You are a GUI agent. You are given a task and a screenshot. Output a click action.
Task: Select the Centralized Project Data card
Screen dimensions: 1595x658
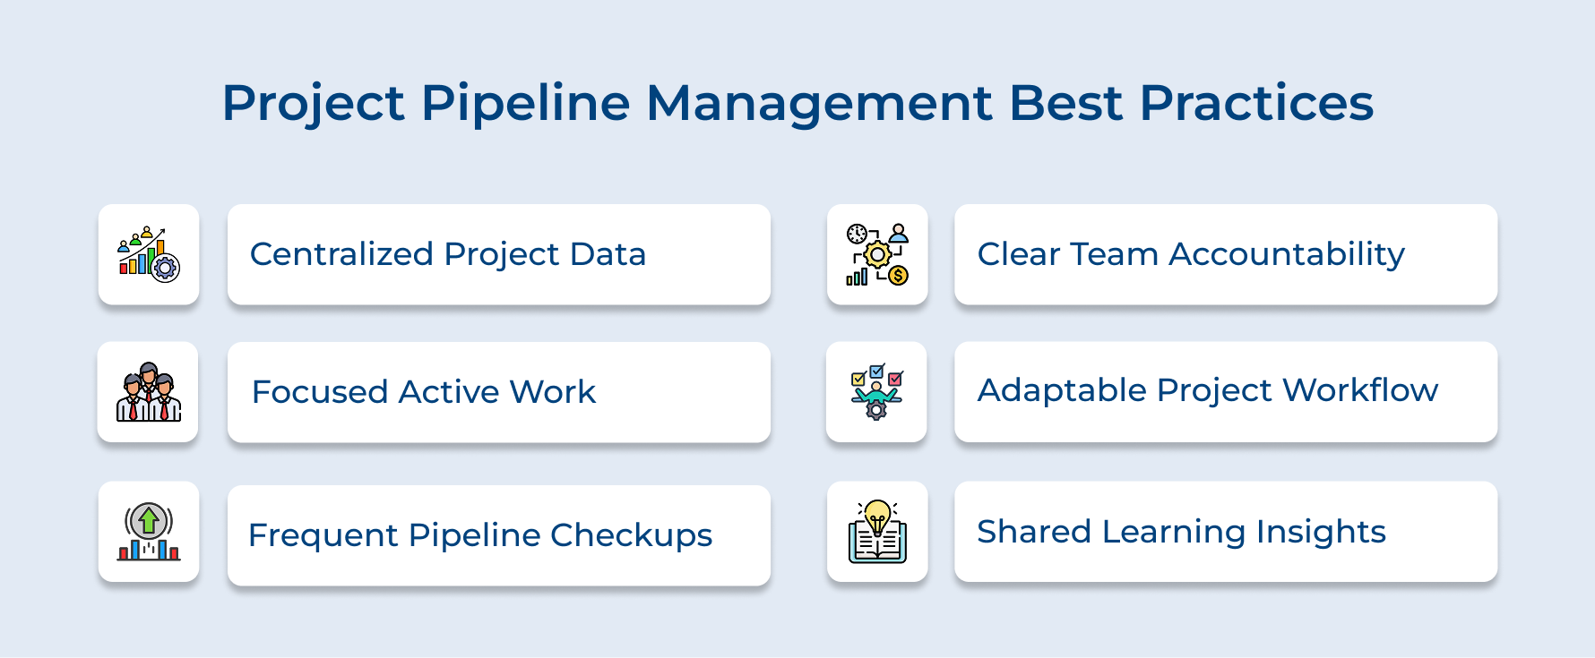coord(499,254)
